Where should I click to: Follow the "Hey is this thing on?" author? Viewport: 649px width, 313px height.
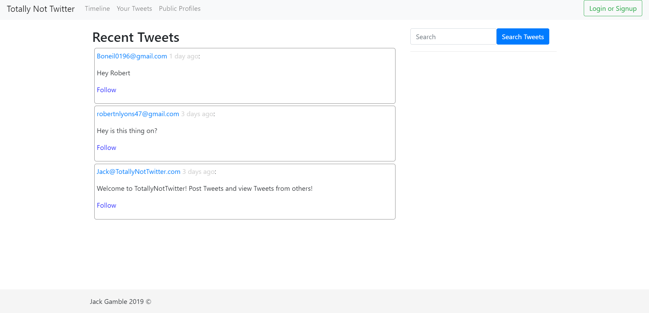click(106, 148)
